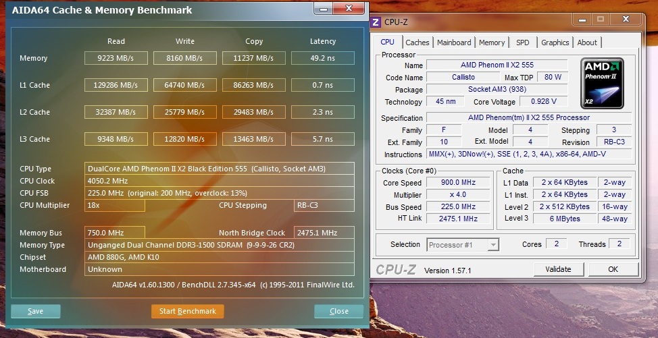This screenshot has width=658, height=338.
Task: Click the Multiplier value x 4.0 in CPU-Z
Action: point(458,194)
